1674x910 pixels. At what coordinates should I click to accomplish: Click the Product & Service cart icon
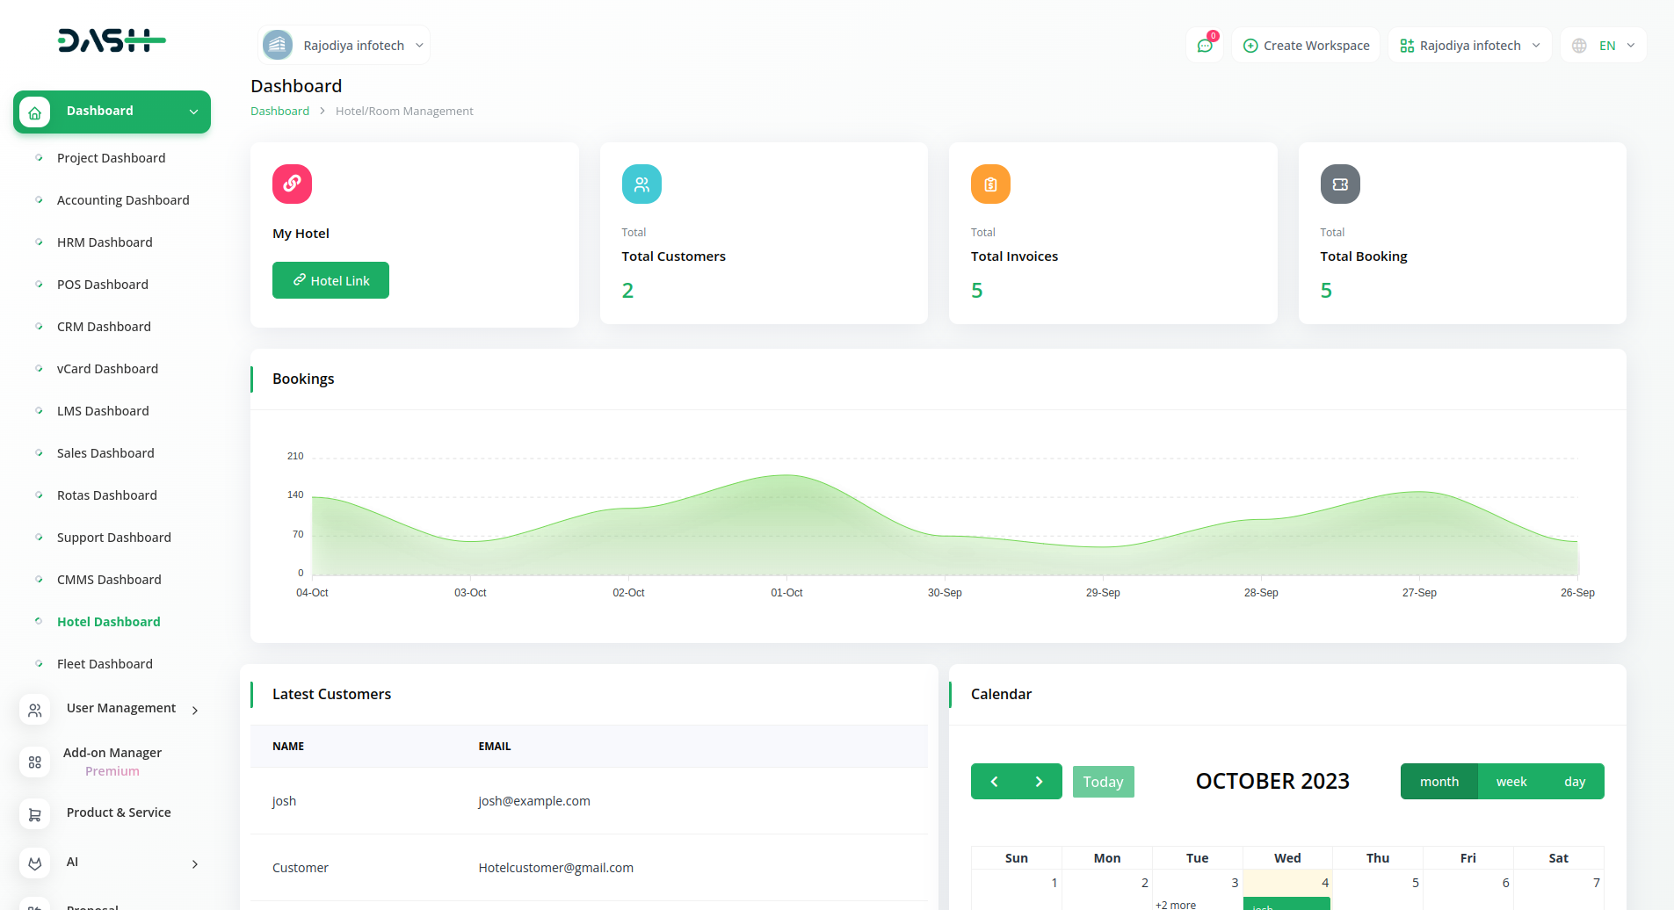[34, 814]
